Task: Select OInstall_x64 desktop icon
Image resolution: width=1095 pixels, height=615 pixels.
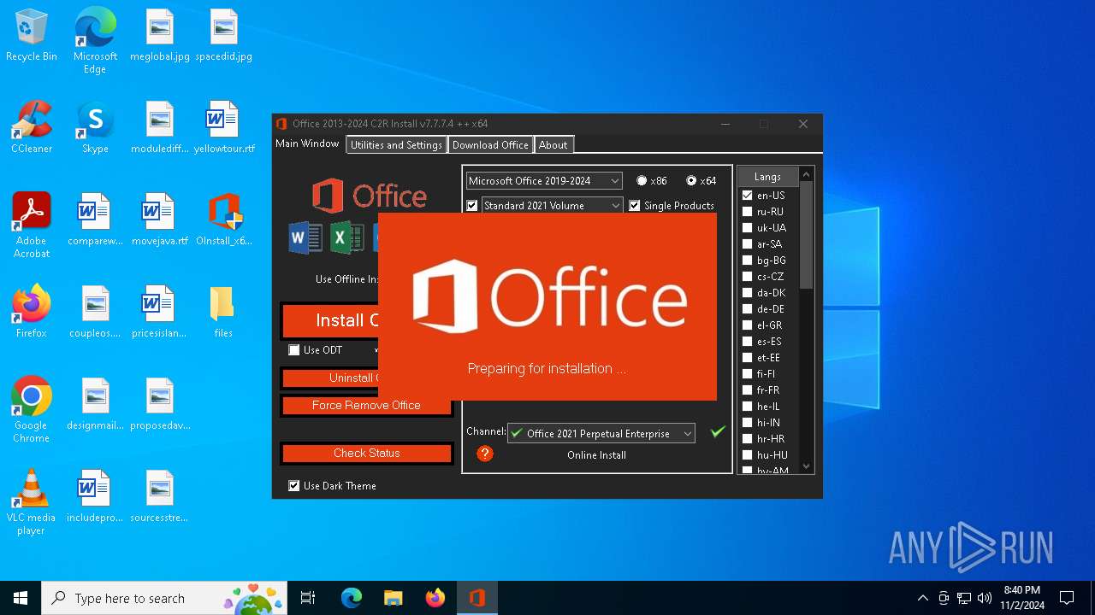Action: [x=223, y=220]
